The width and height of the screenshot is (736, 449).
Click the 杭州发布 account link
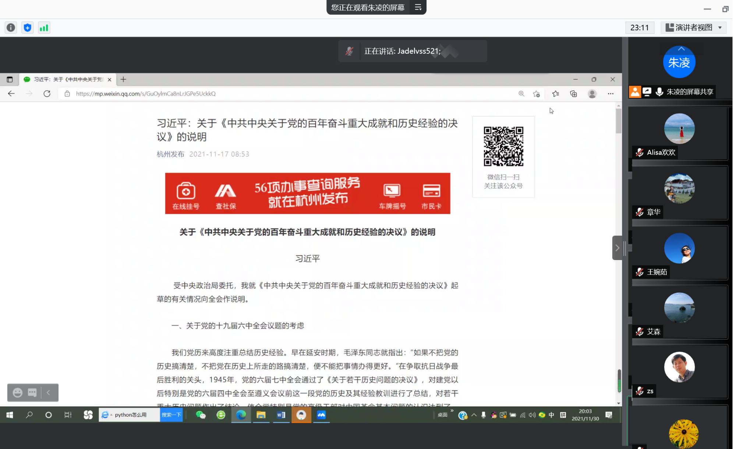pos(170,154)
